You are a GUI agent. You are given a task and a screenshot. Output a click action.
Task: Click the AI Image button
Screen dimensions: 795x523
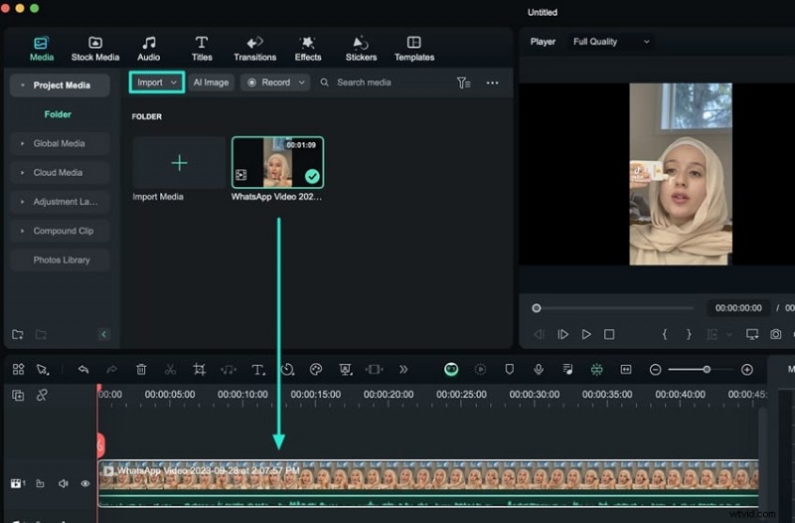[x=211, y=83]
